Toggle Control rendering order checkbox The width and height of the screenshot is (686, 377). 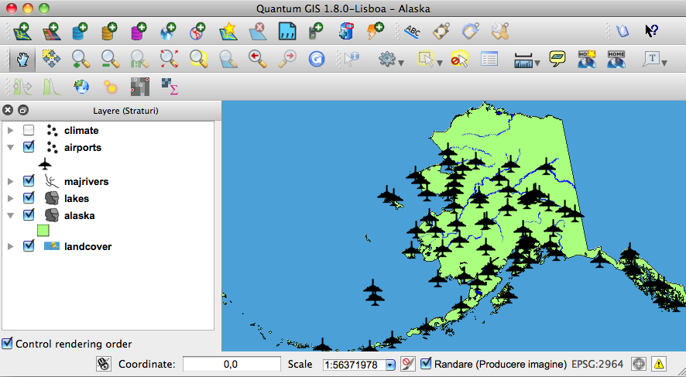(x=7, y=343)
